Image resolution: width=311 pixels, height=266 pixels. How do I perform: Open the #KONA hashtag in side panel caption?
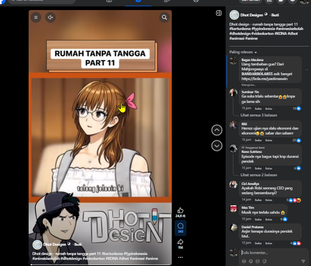tap(281, 34)
